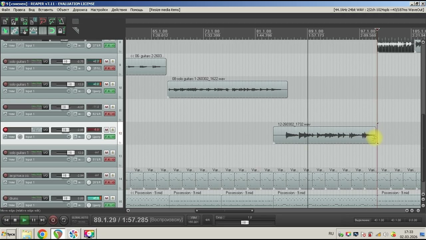Image resolution: width=426 pixels, height=240 pixels.
Task: Toggle FX bypass power on track 14
Action: click(x=113, y=182)
